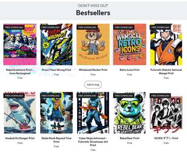The width and height of the screenshot is (187, 152).
Task: Open the GIVEN band manga image
Action: click(166, 113)
